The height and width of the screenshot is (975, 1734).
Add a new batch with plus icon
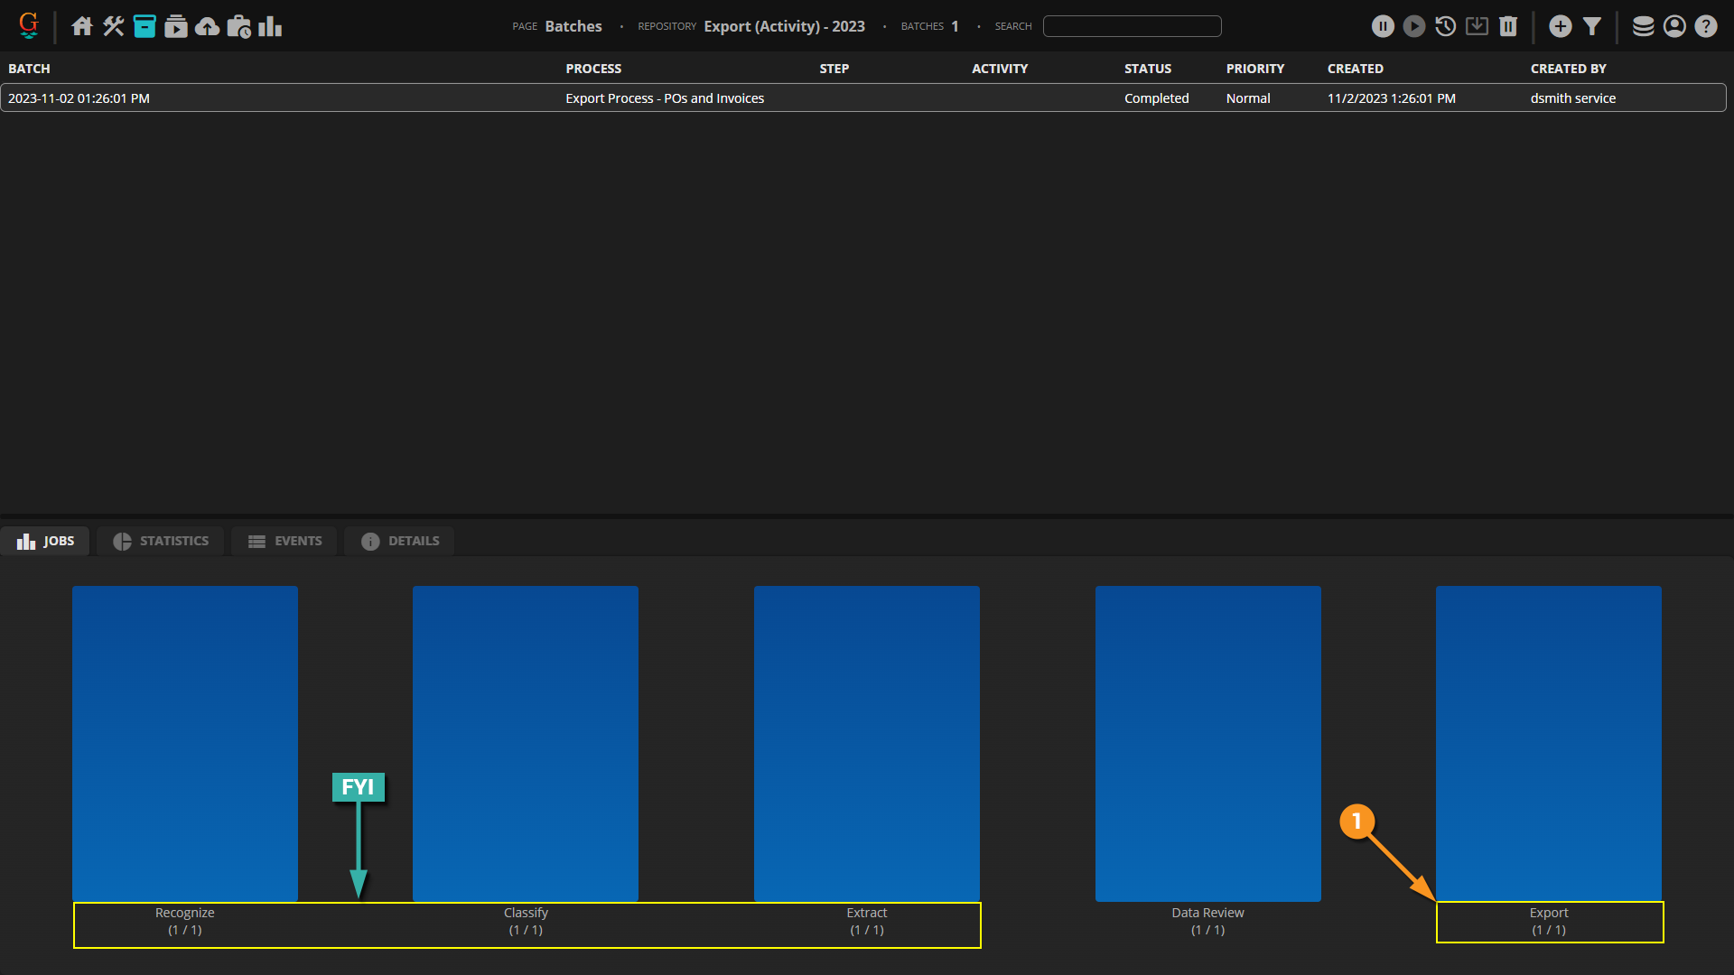coord(1561,26)
